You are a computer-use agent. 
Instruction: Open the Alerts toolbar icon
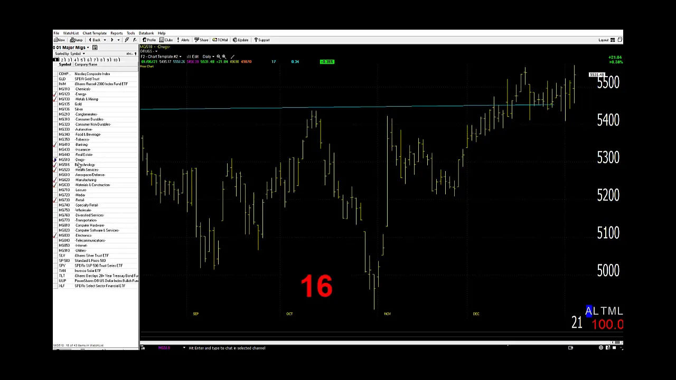click(183, 40)
